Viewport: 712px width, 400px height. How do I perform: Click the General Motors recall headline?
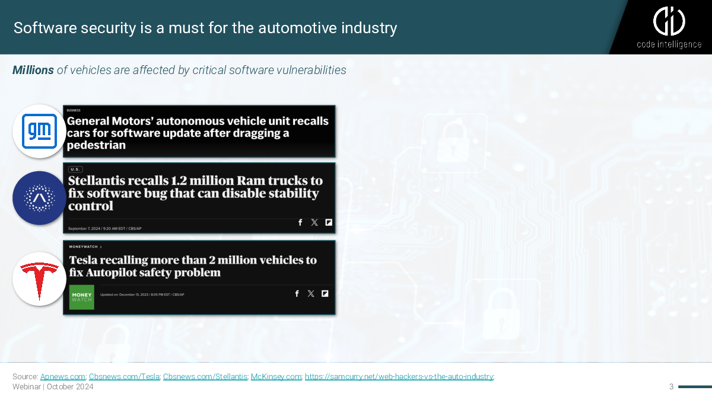point(198,133)
